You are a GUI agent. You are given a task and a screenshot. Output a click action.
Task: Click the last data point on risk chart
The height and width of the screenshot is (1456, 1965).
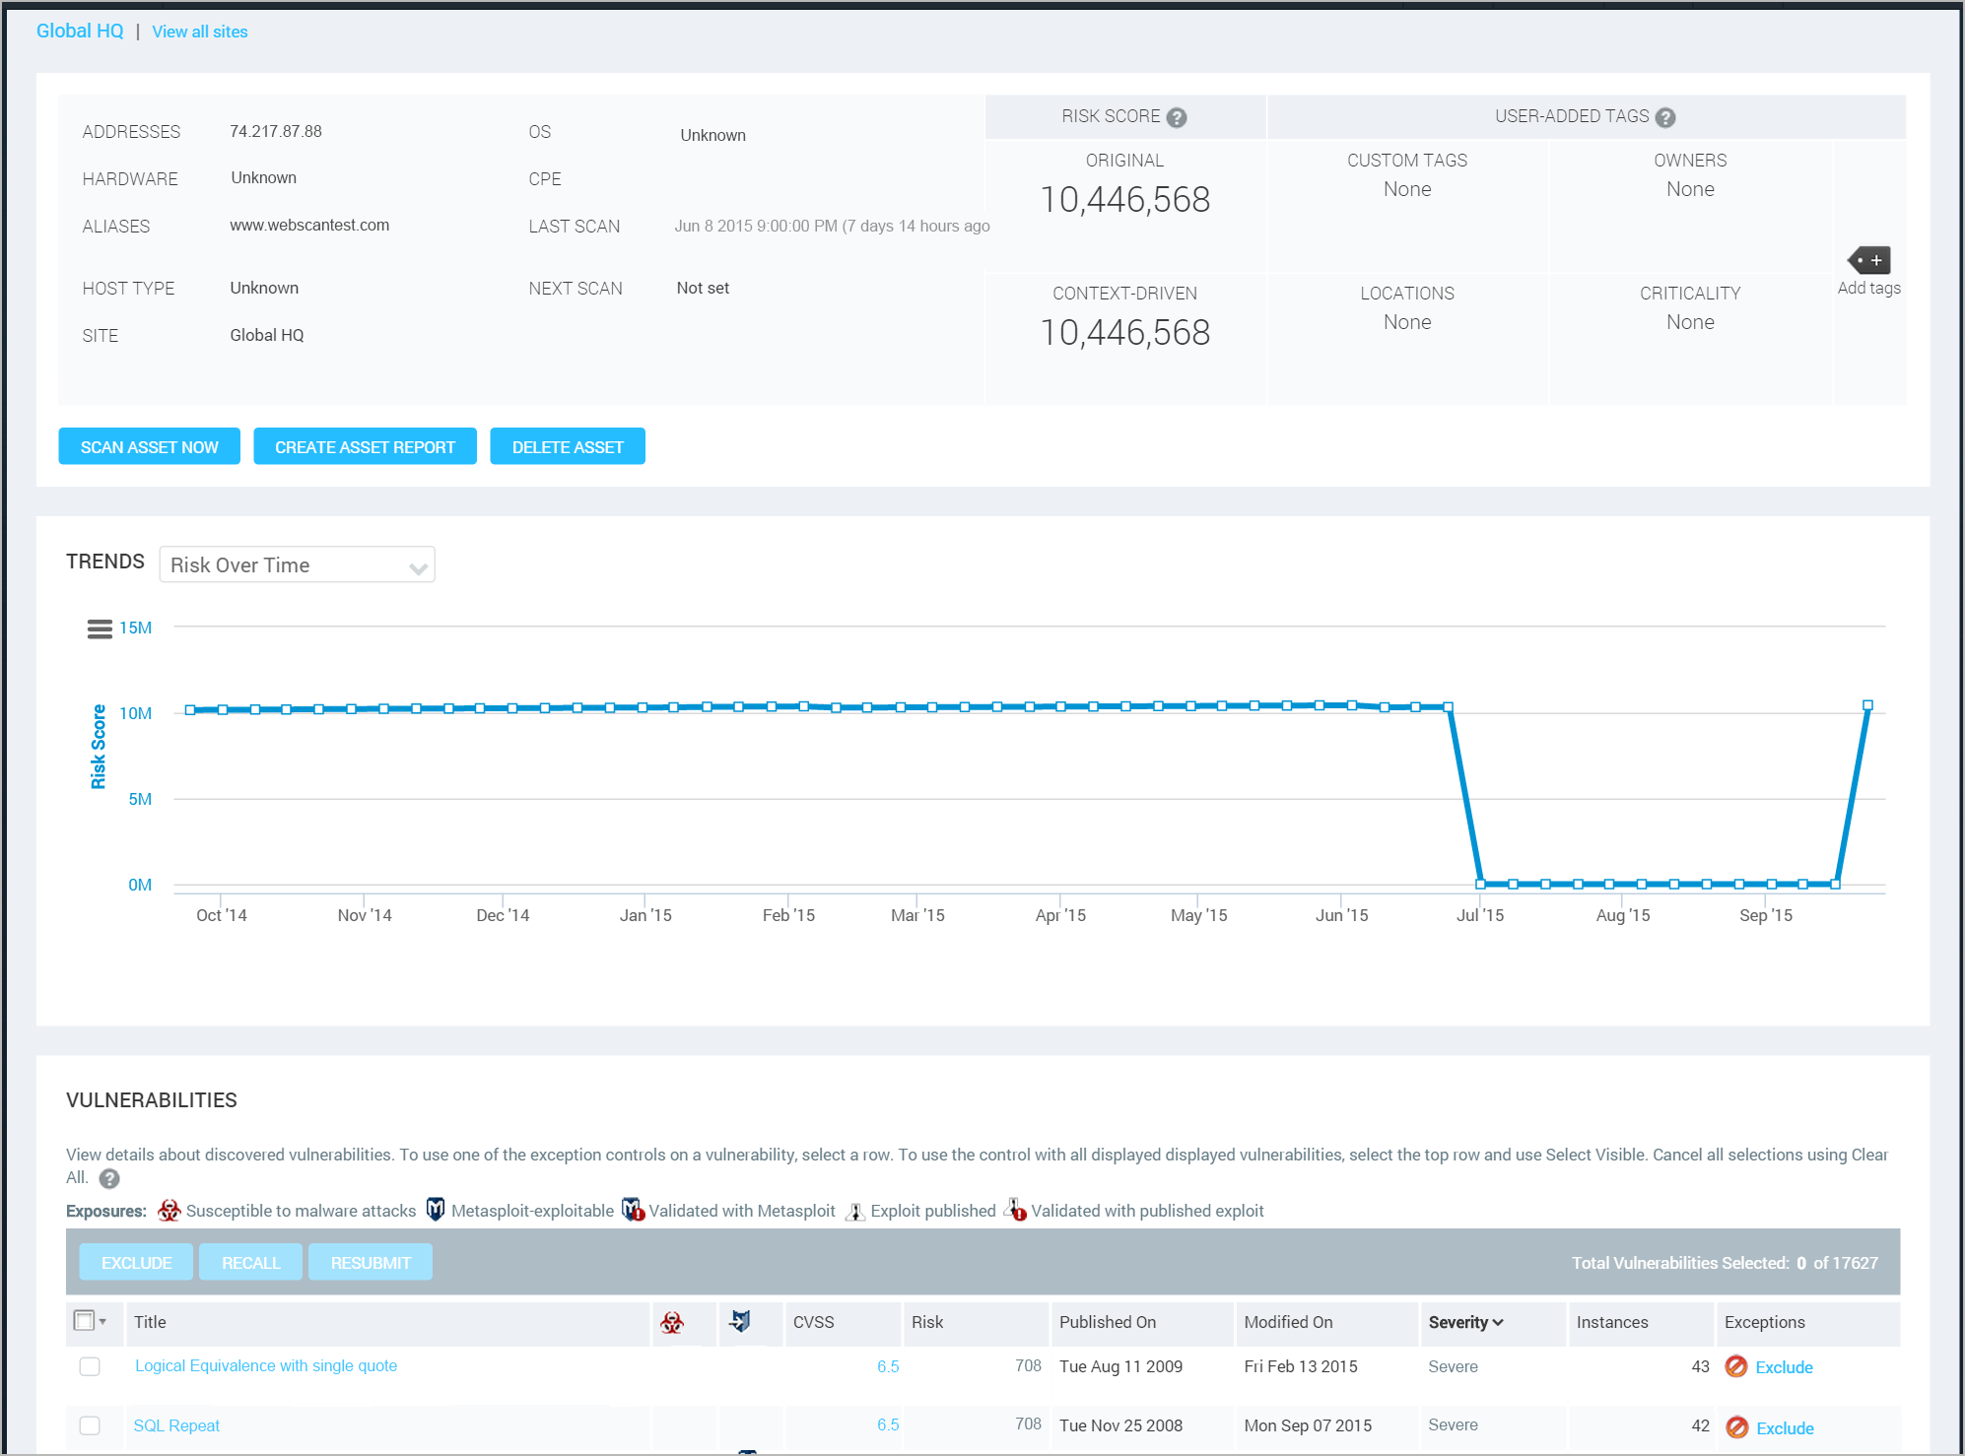(x=1867, y=705)
